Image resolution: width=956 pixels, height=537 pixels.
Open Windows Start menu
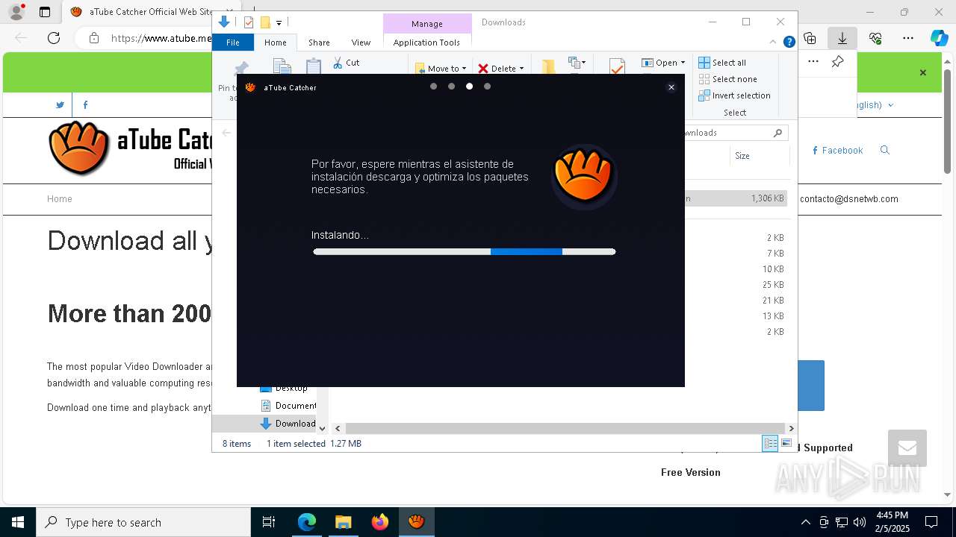[x=18, y=522]
